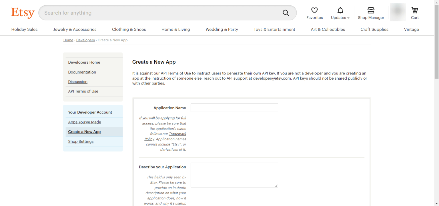Return Home via the breadcrumb

tap(68, 40)
